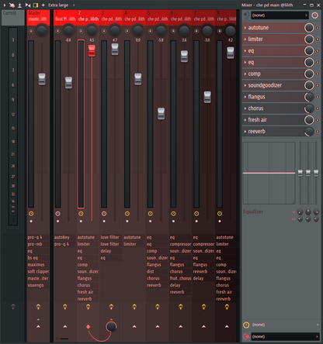Click the red volume fader of insert 2
Image resolution: width=323 pixels, height=344 pixels.
point(92,50)
